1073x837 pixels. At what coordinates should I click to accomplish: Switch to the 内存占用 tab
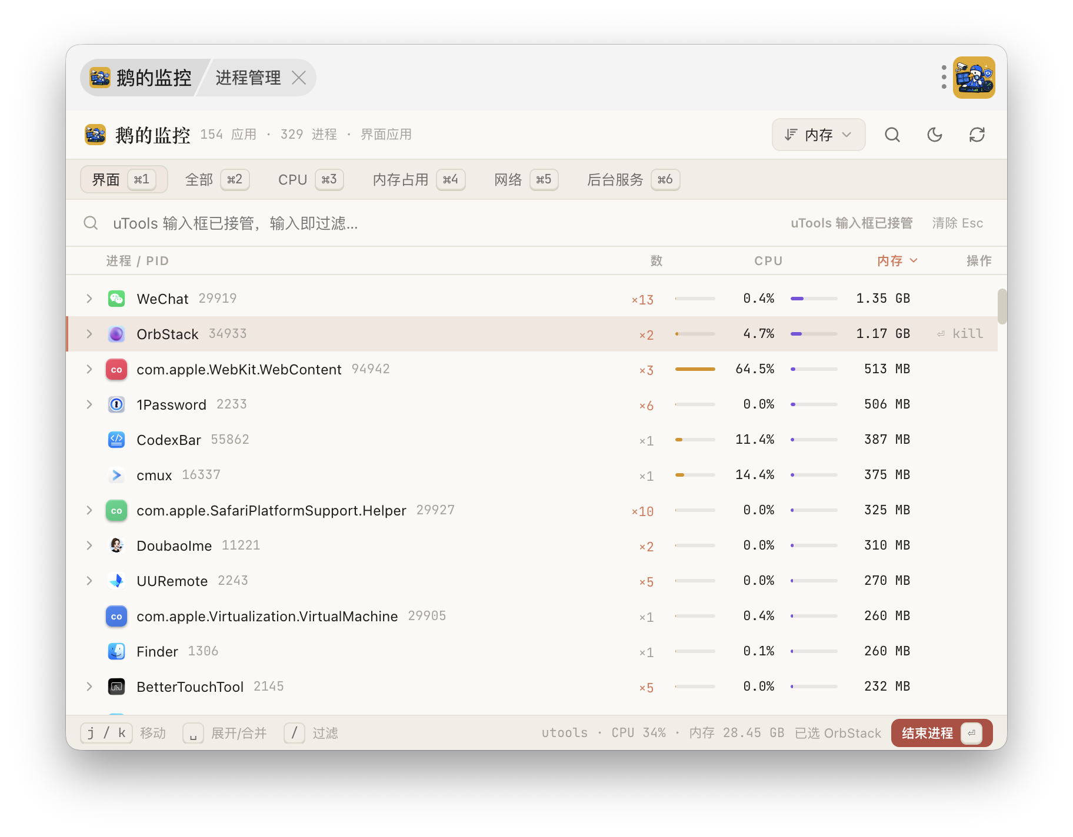tap(419, 179)
